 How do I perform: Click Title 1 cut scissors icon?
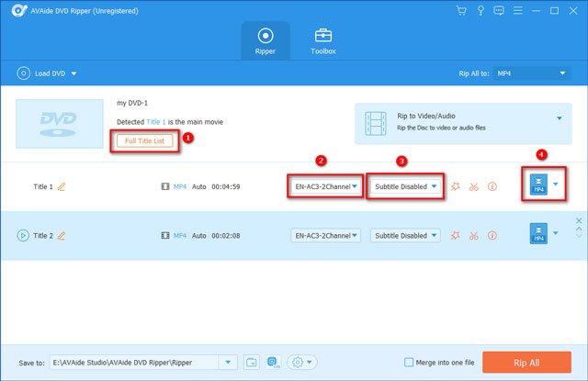coord(474,186)
